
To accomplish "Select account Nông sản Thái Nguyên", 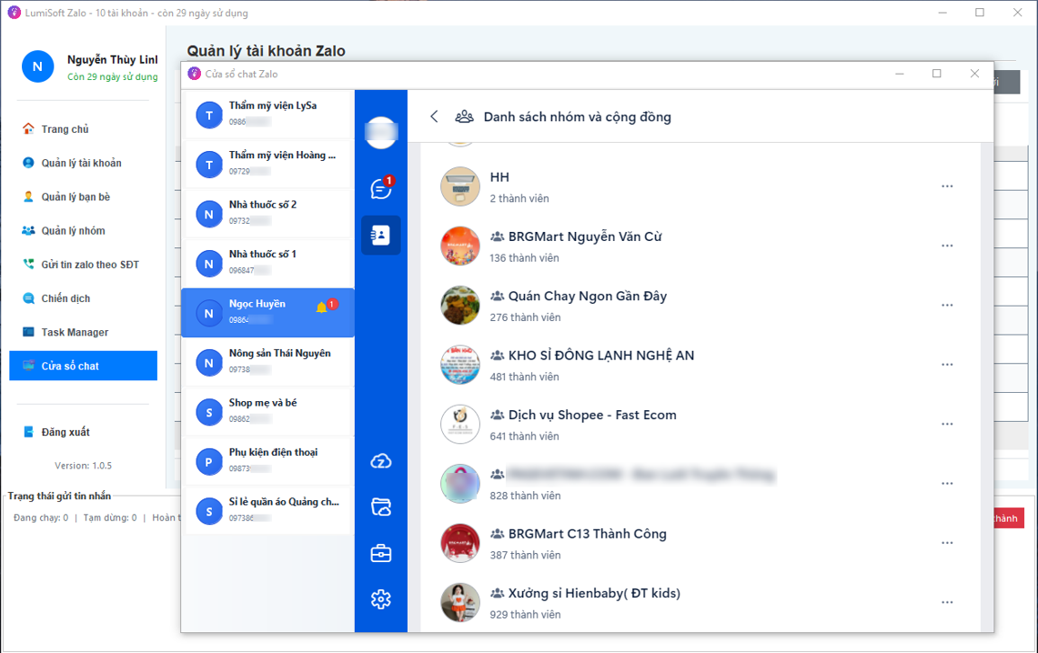I will (x=267, y=363).
